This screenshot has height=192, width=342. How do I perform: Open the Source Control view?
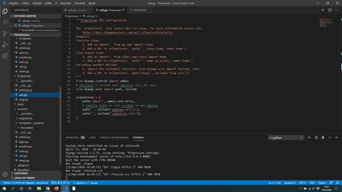[5, 33]
